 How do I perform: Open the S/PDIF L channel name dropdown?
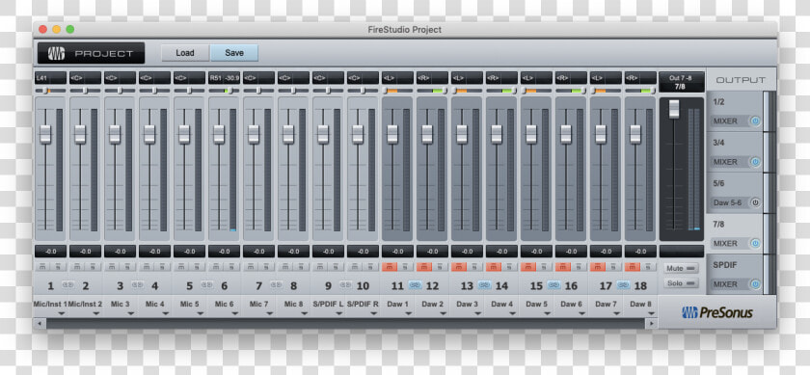pos(338,313)
